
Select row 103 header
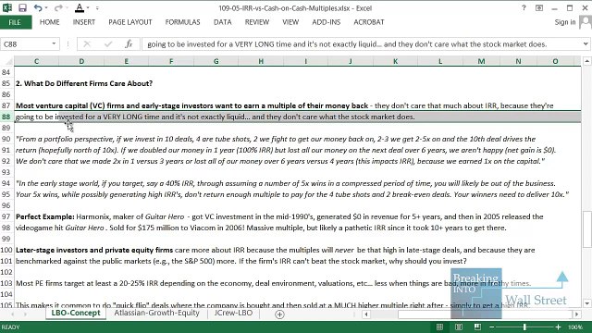[6, 283]
